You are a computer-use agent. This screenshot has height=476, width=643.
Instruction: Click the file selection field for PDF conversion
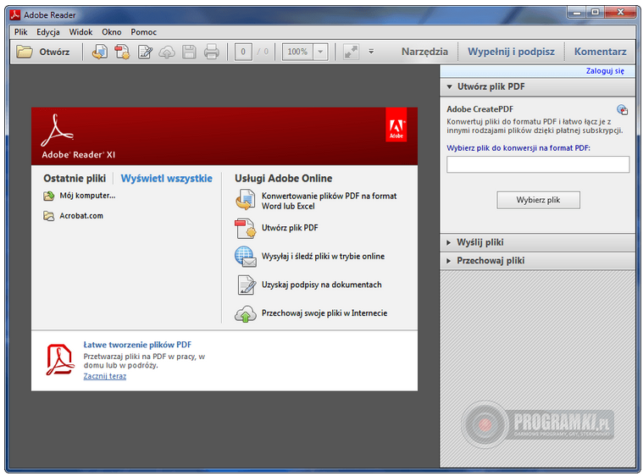(x=538, y=164)
